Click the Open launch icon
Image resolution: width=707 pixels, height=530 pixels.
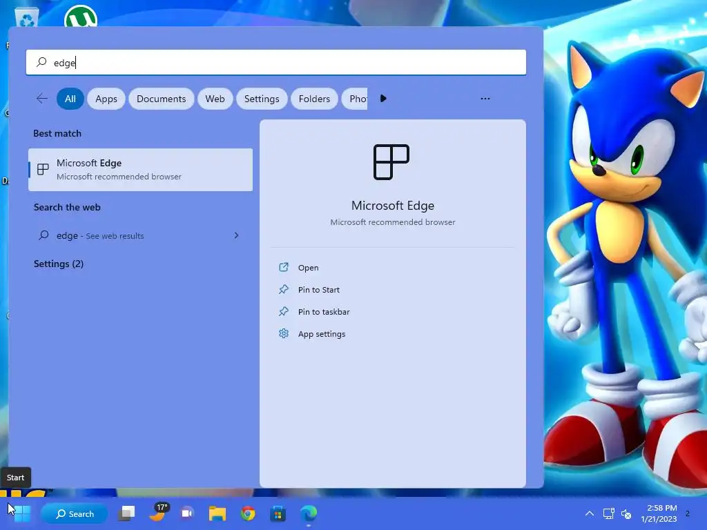(x=284, y=267)
